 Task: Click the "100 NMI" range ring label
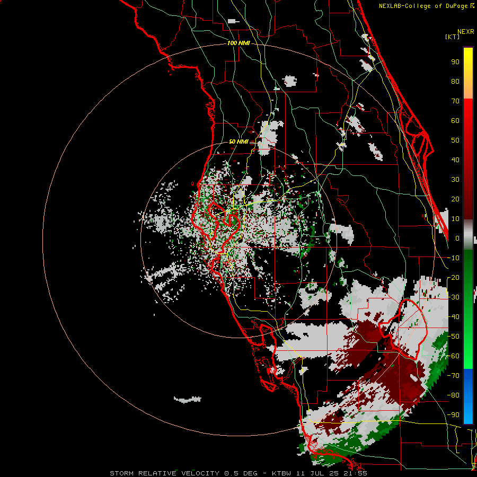238,43
